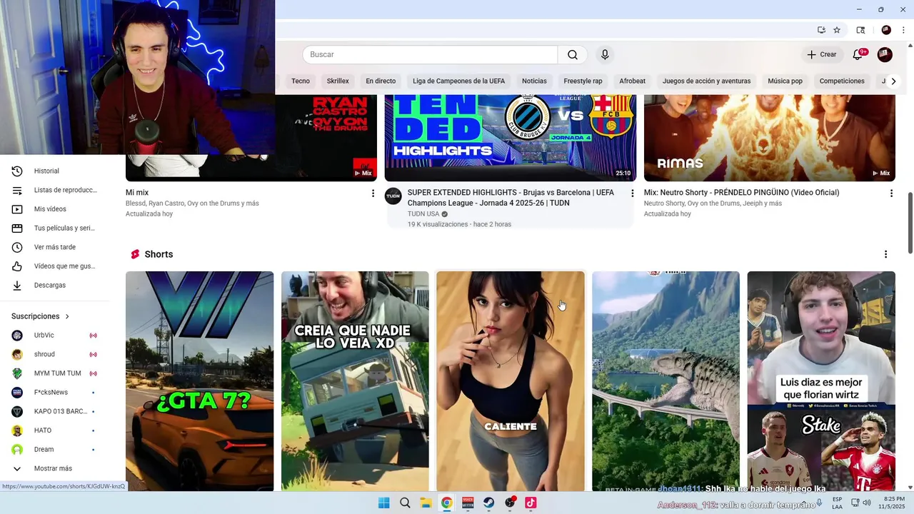Image resolution: width=914 pixels, height=514 pixels.
Task: Open Chrome profile avatar
Action: (x=886, y=30)
